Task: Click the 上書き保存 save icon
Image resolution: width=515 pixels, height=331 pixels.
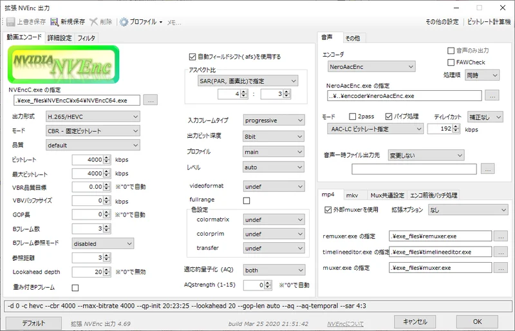Action: (11, 22)
